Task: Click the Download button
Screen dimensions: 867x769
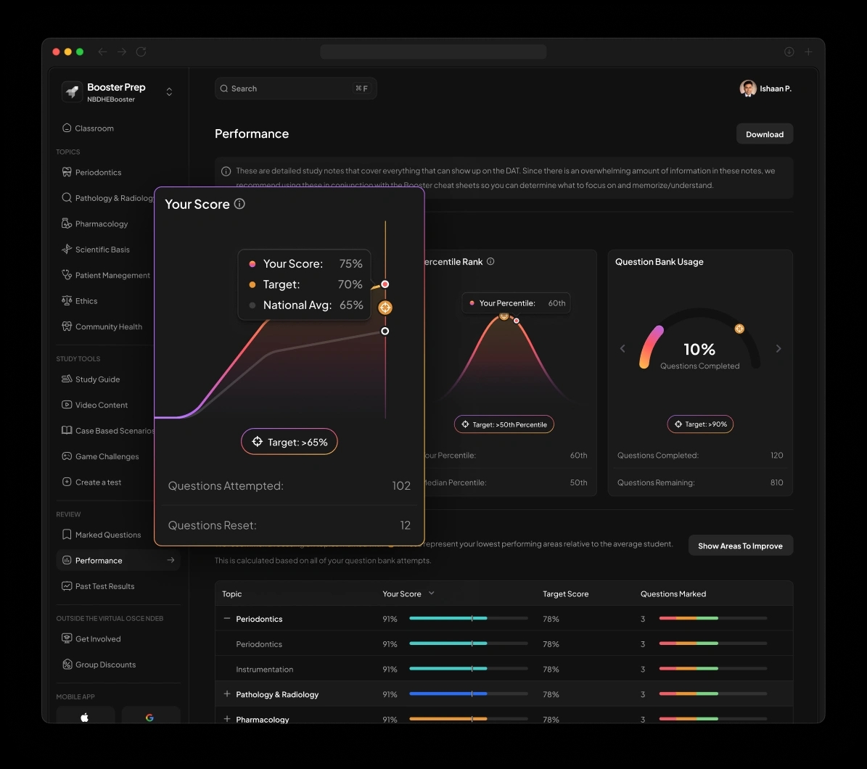Action: coord(764,134)
